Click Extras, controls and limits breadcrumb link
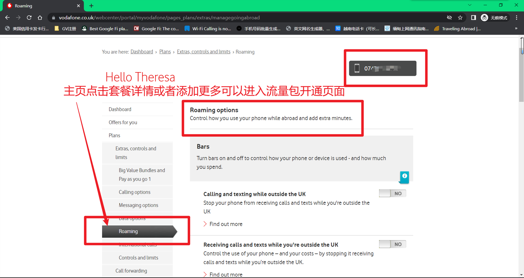 (x=203, y=52)
